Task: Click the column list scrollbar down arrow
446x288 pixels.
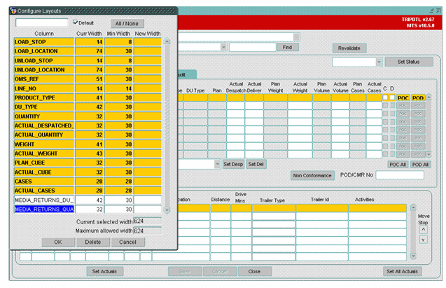Action: click(167, 210)
